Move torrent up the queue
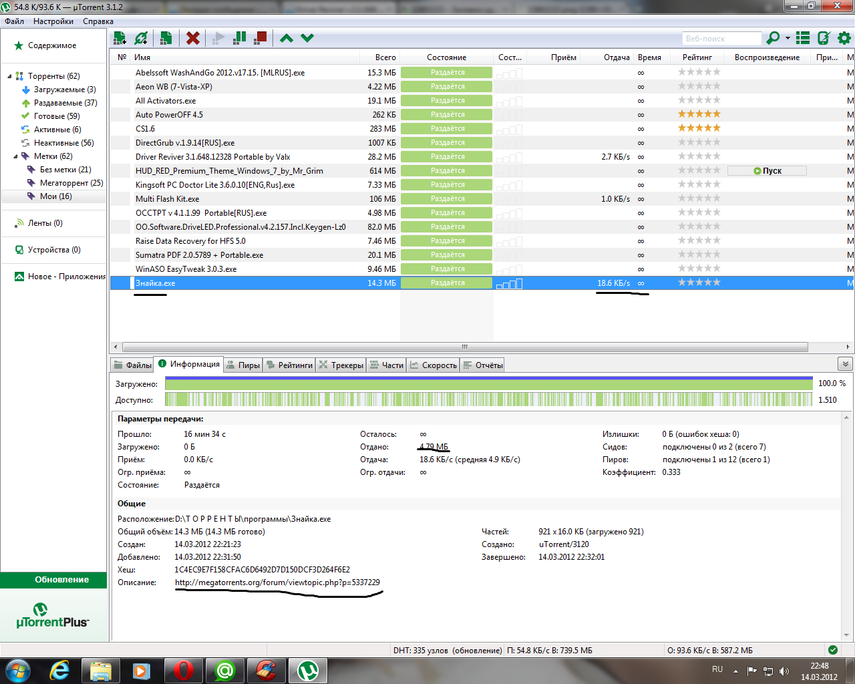The image size is (855, 684). point(287,38)
